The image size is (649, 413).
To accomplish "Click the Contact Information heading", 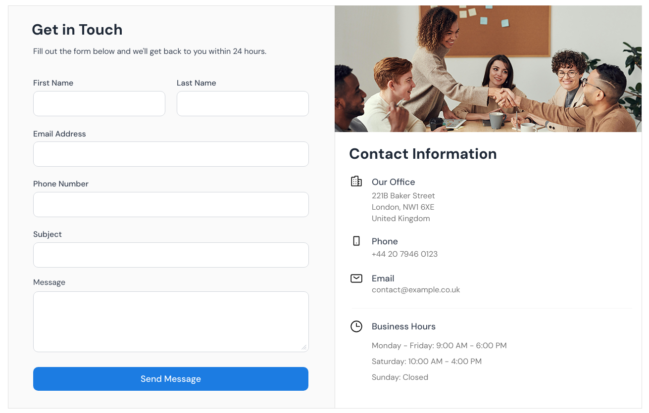I will click(423, 154).
